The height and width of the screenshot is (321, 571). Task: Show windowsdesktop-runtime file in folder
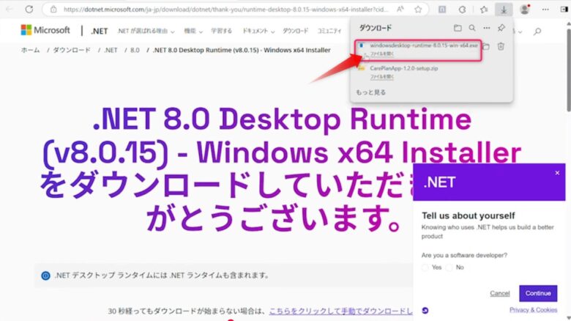[x=485, y=47]
